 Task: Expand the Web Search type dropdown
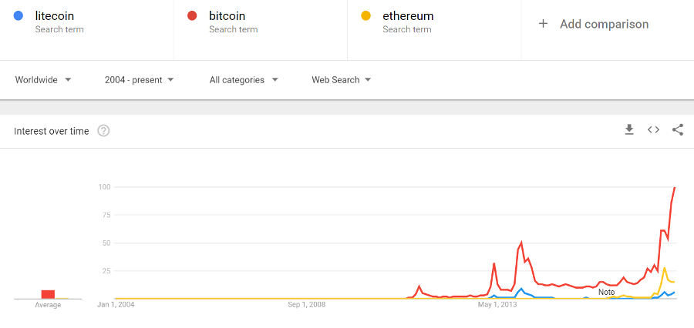[341, 80]
